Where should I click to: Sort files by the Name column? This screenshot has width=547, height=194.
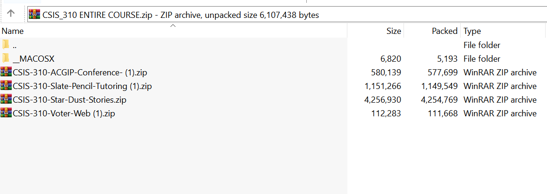click(x=13, y=32)
